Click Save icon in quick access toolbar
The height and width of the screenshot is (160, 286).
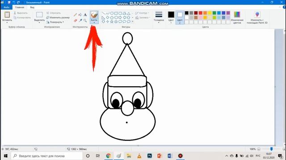tap(9, 2)
